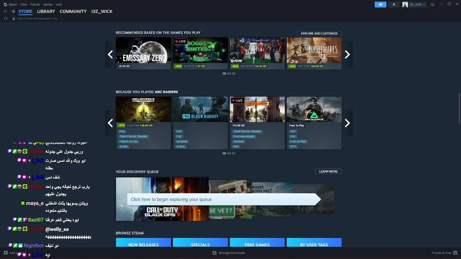Click the @welly_sa mention in chat overlay
461x259 pixels.
coord(57,229)
